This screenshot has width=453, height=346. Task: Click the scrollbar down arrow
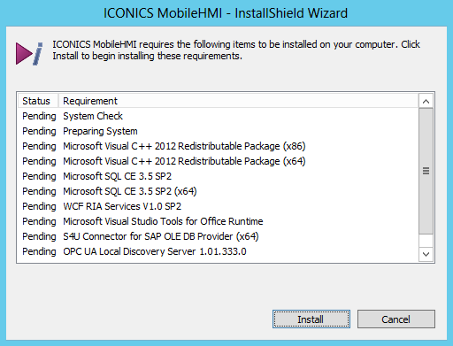click(426, 254)
